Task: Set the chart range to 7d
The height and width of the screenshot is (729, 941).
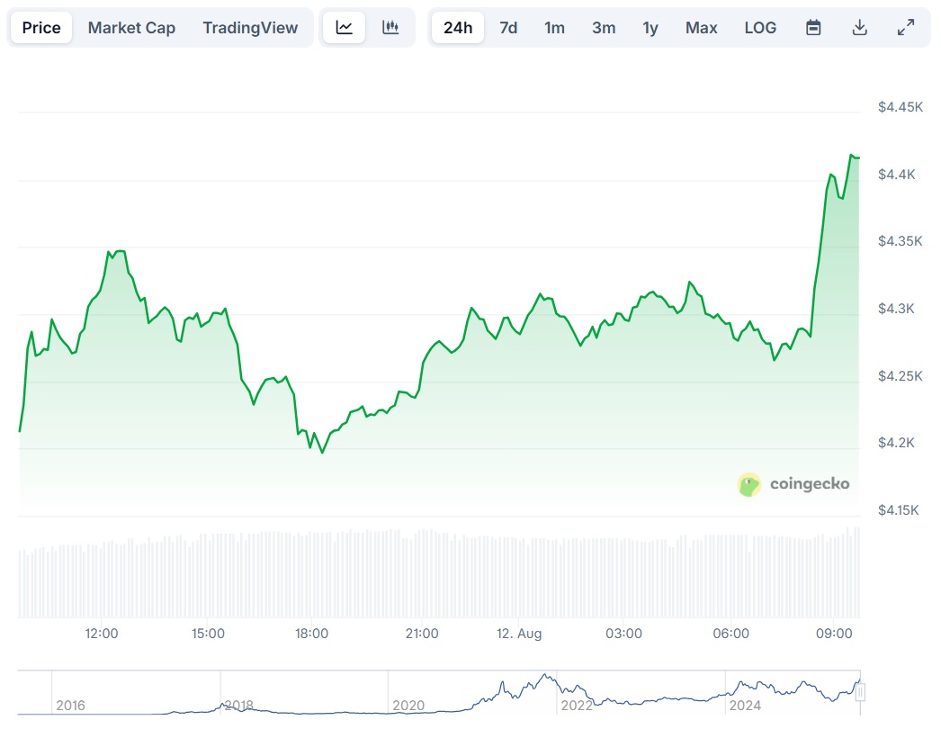Action: (x=508, y=28)
